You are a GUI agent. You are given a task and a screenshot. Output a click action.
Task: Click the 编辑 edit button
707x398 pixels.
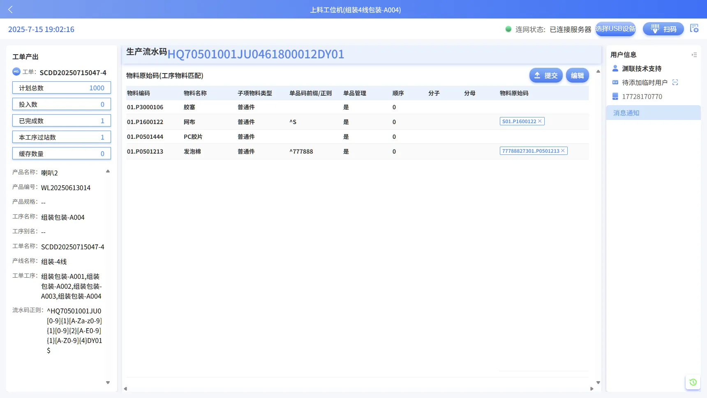[x=577, y=76]
